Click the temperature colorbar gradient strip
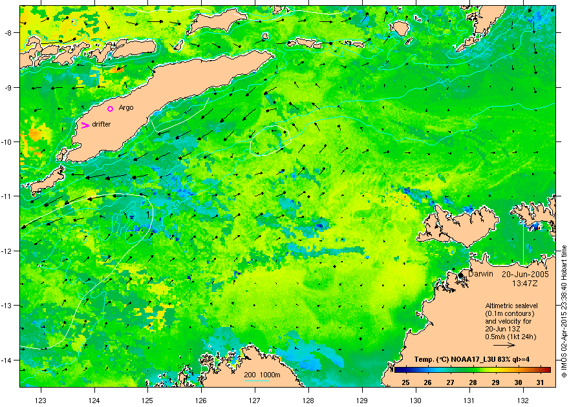The image size is (569, 407). tap(473, 370)
